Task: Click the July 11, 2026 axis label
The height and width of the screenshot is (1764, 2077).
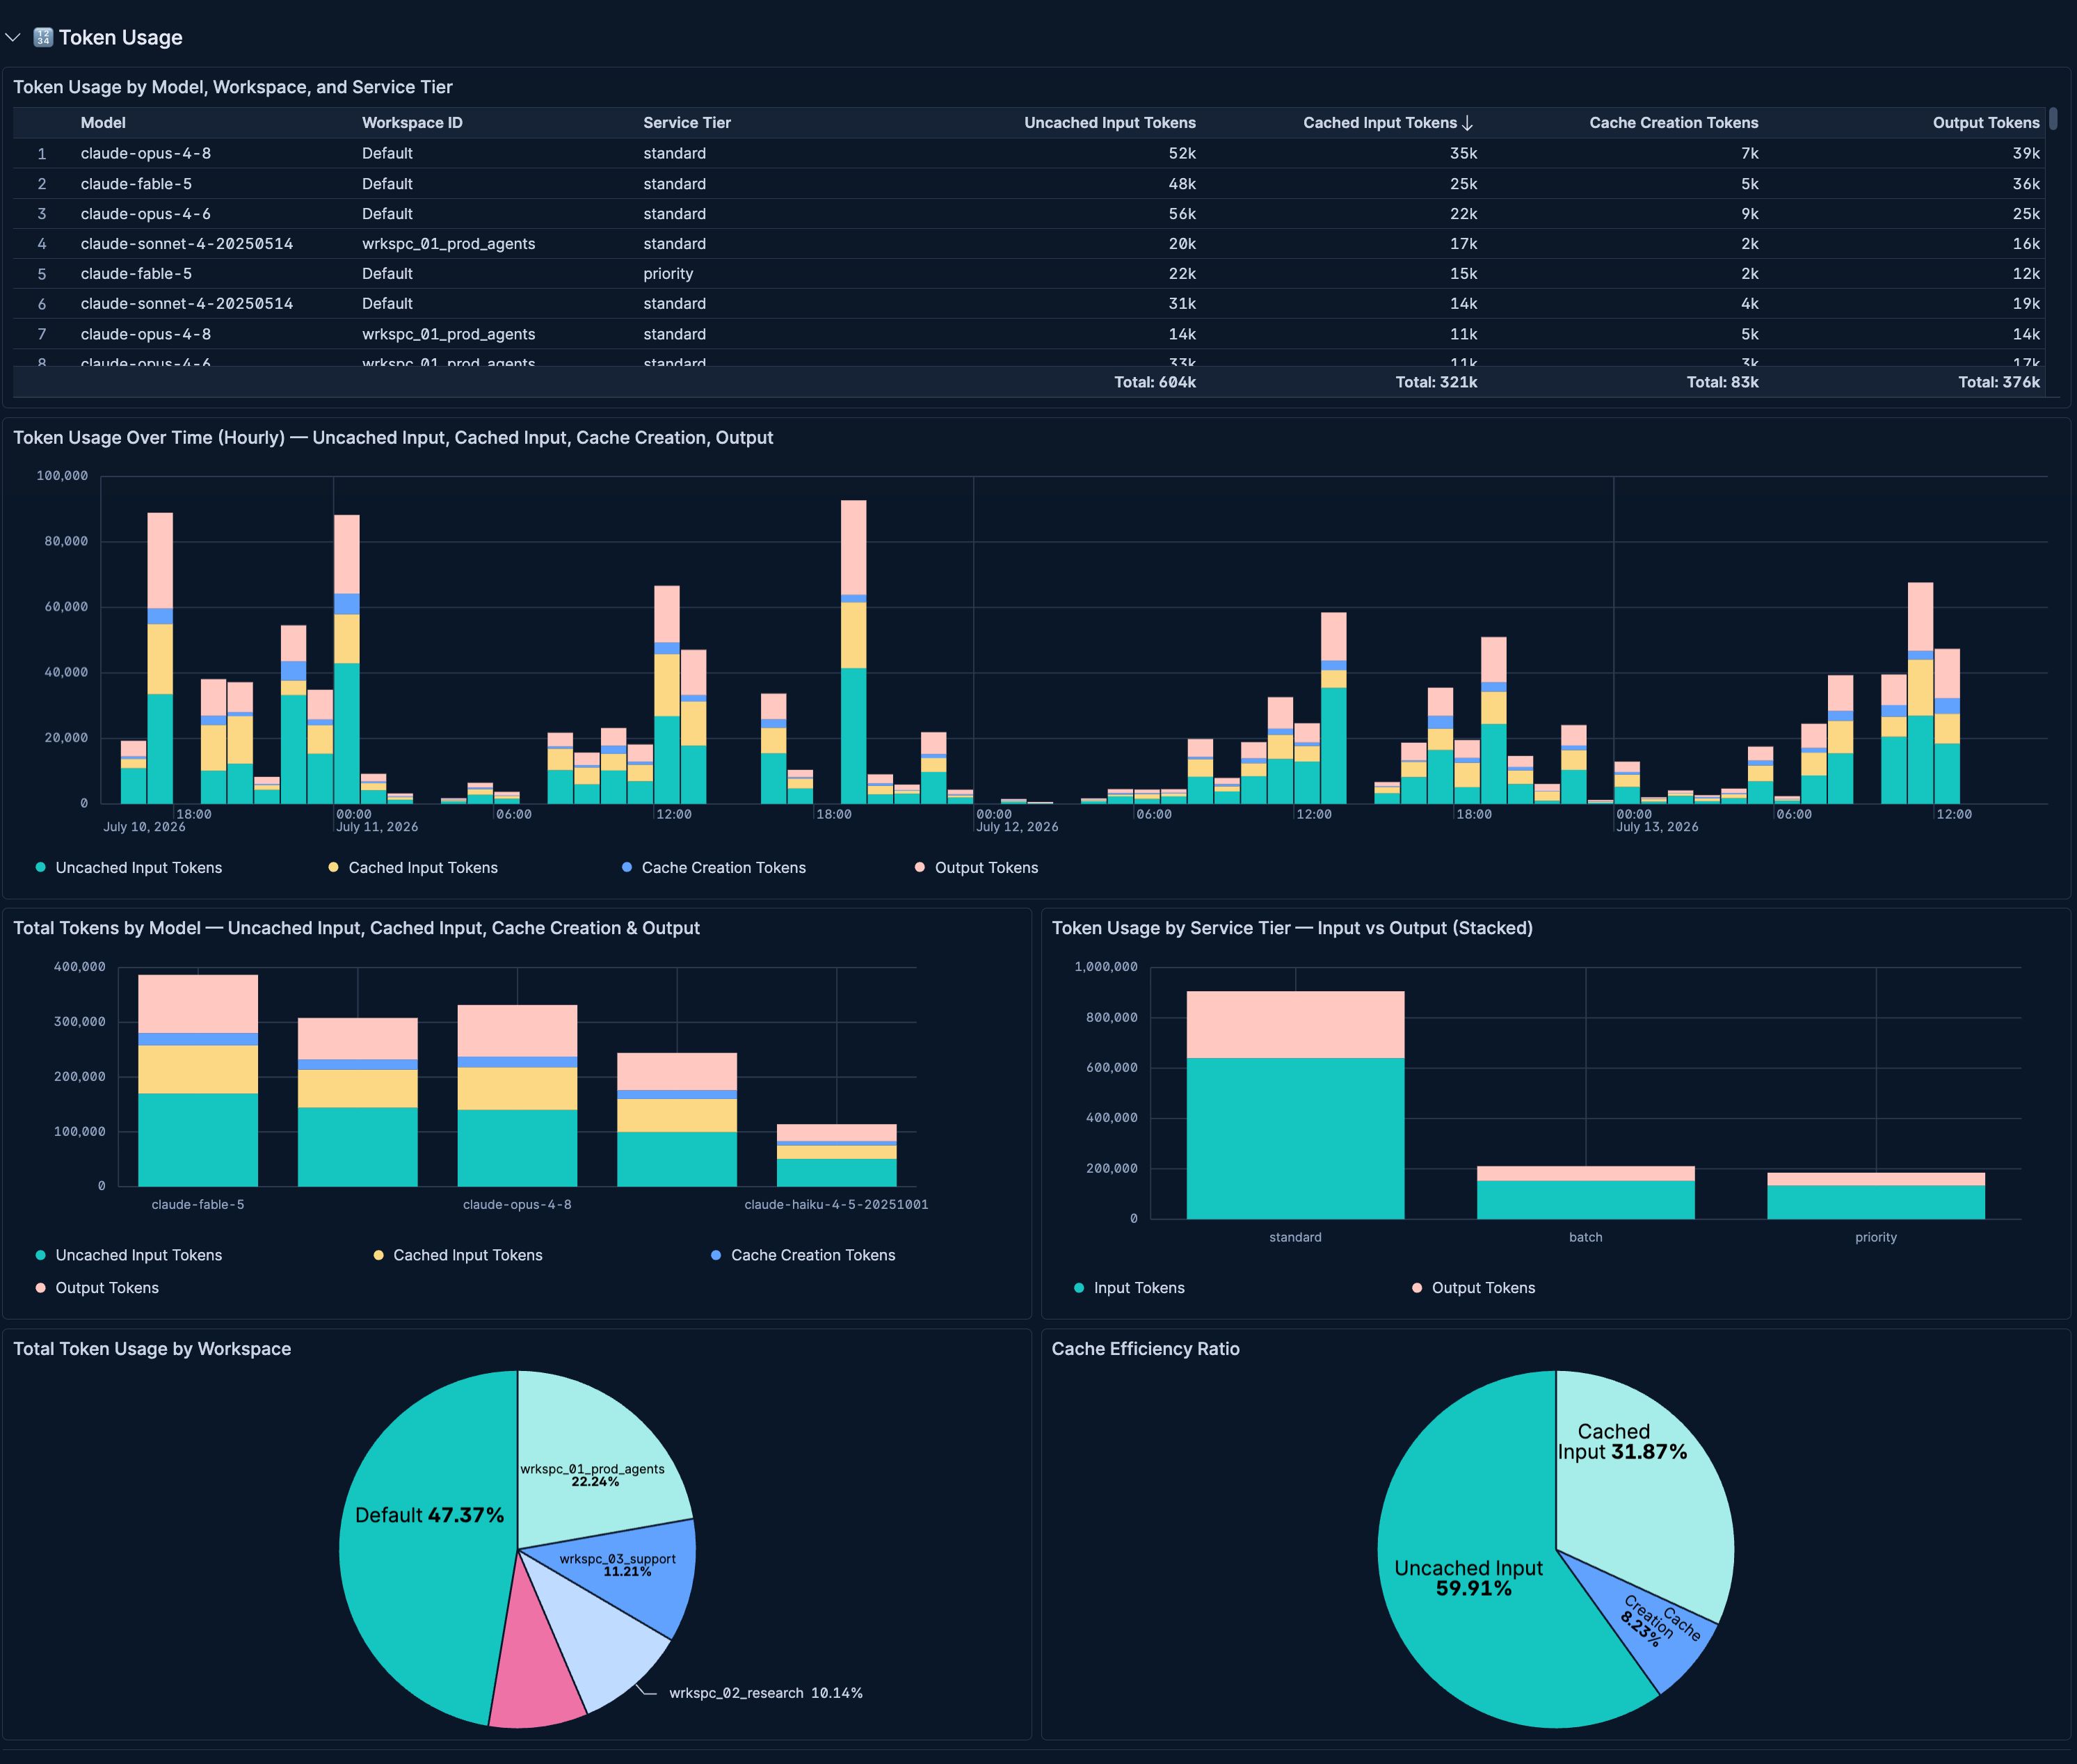Action: [377, 827]
